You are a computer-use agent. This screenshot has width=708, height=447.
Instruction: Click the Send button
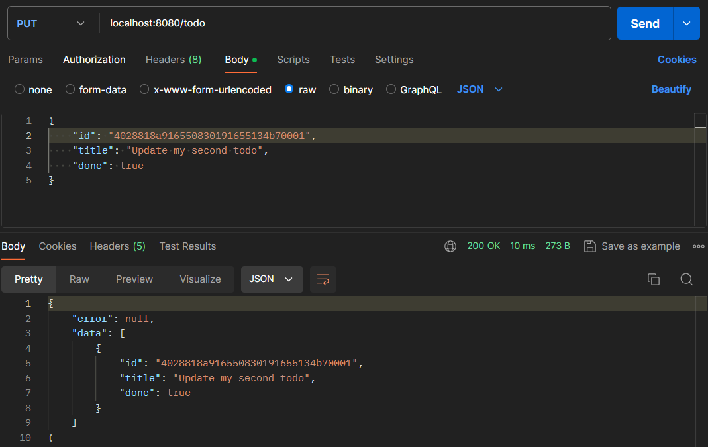(x=644, y=24)
